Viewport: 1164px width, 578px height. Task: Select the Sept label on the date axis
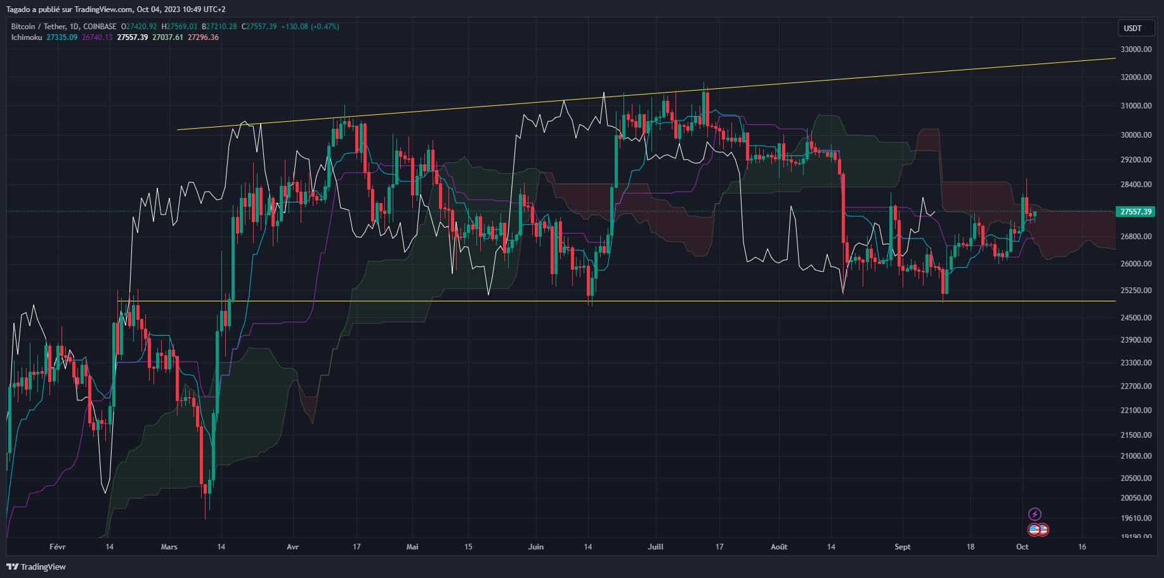(903, 546)
